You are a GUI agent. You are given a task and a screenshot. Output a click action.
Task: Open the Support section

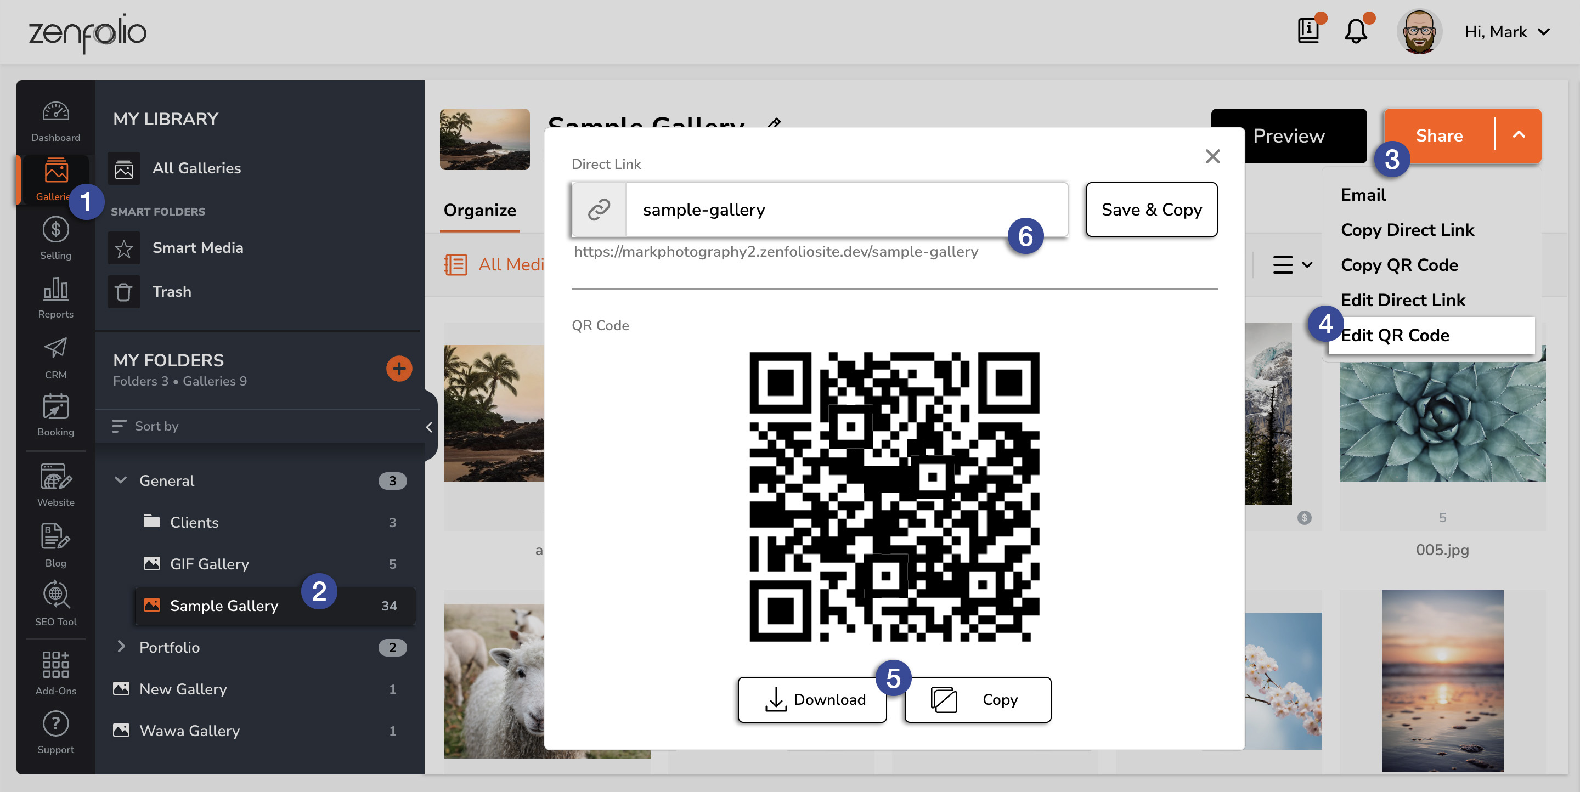coord(56,732)
